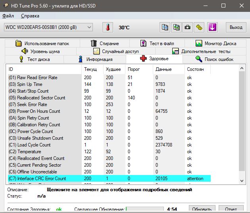Select the Здоровье tab
This screenshot has height=213, width=250.
coord(154,59)
